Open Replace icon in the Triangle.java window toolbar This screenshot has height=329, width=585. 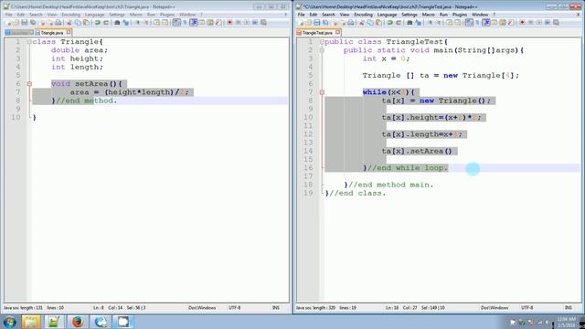coord(126,23)
